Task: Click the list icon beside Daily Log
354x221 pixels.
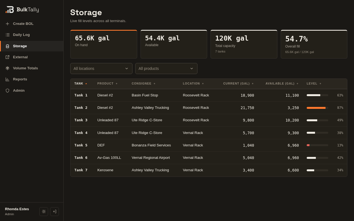Action: 7,35
